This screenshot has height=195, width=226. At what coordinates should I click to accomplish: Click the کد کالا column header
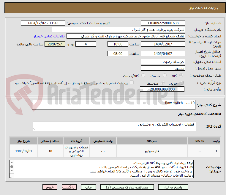click(200, 141)
